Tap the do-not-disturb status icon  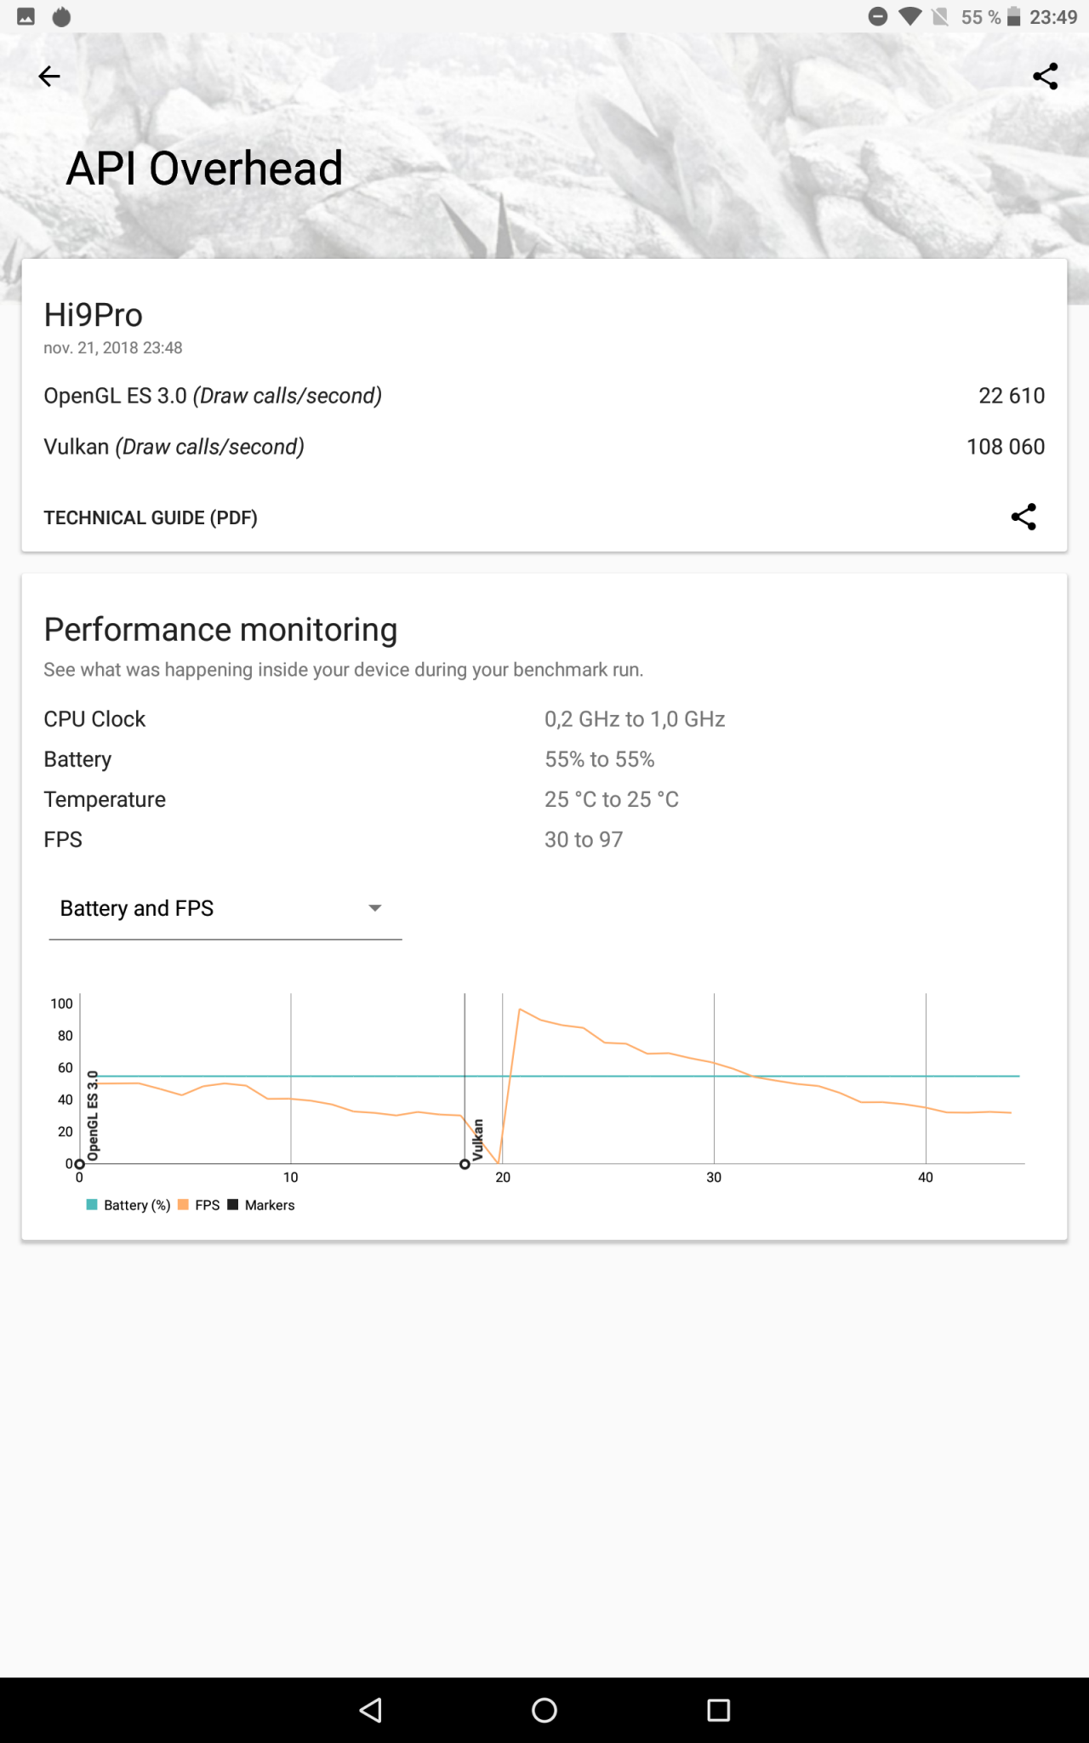(878, 17)
